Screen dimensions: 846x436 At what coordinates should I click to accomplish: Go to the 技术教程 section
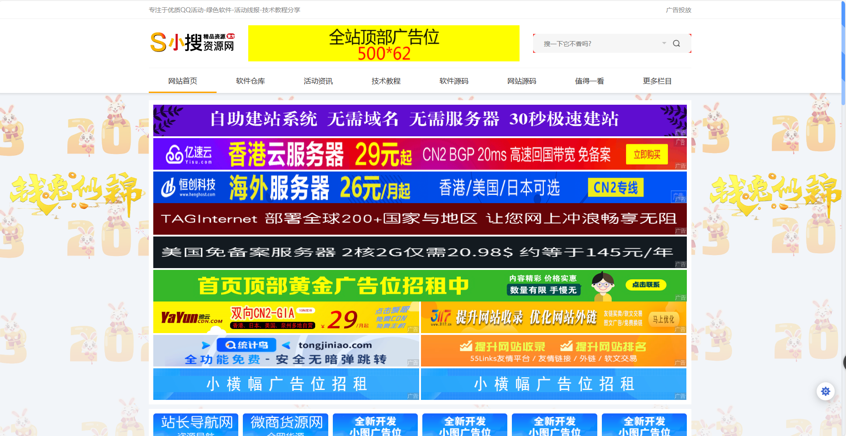coord(385,81)
